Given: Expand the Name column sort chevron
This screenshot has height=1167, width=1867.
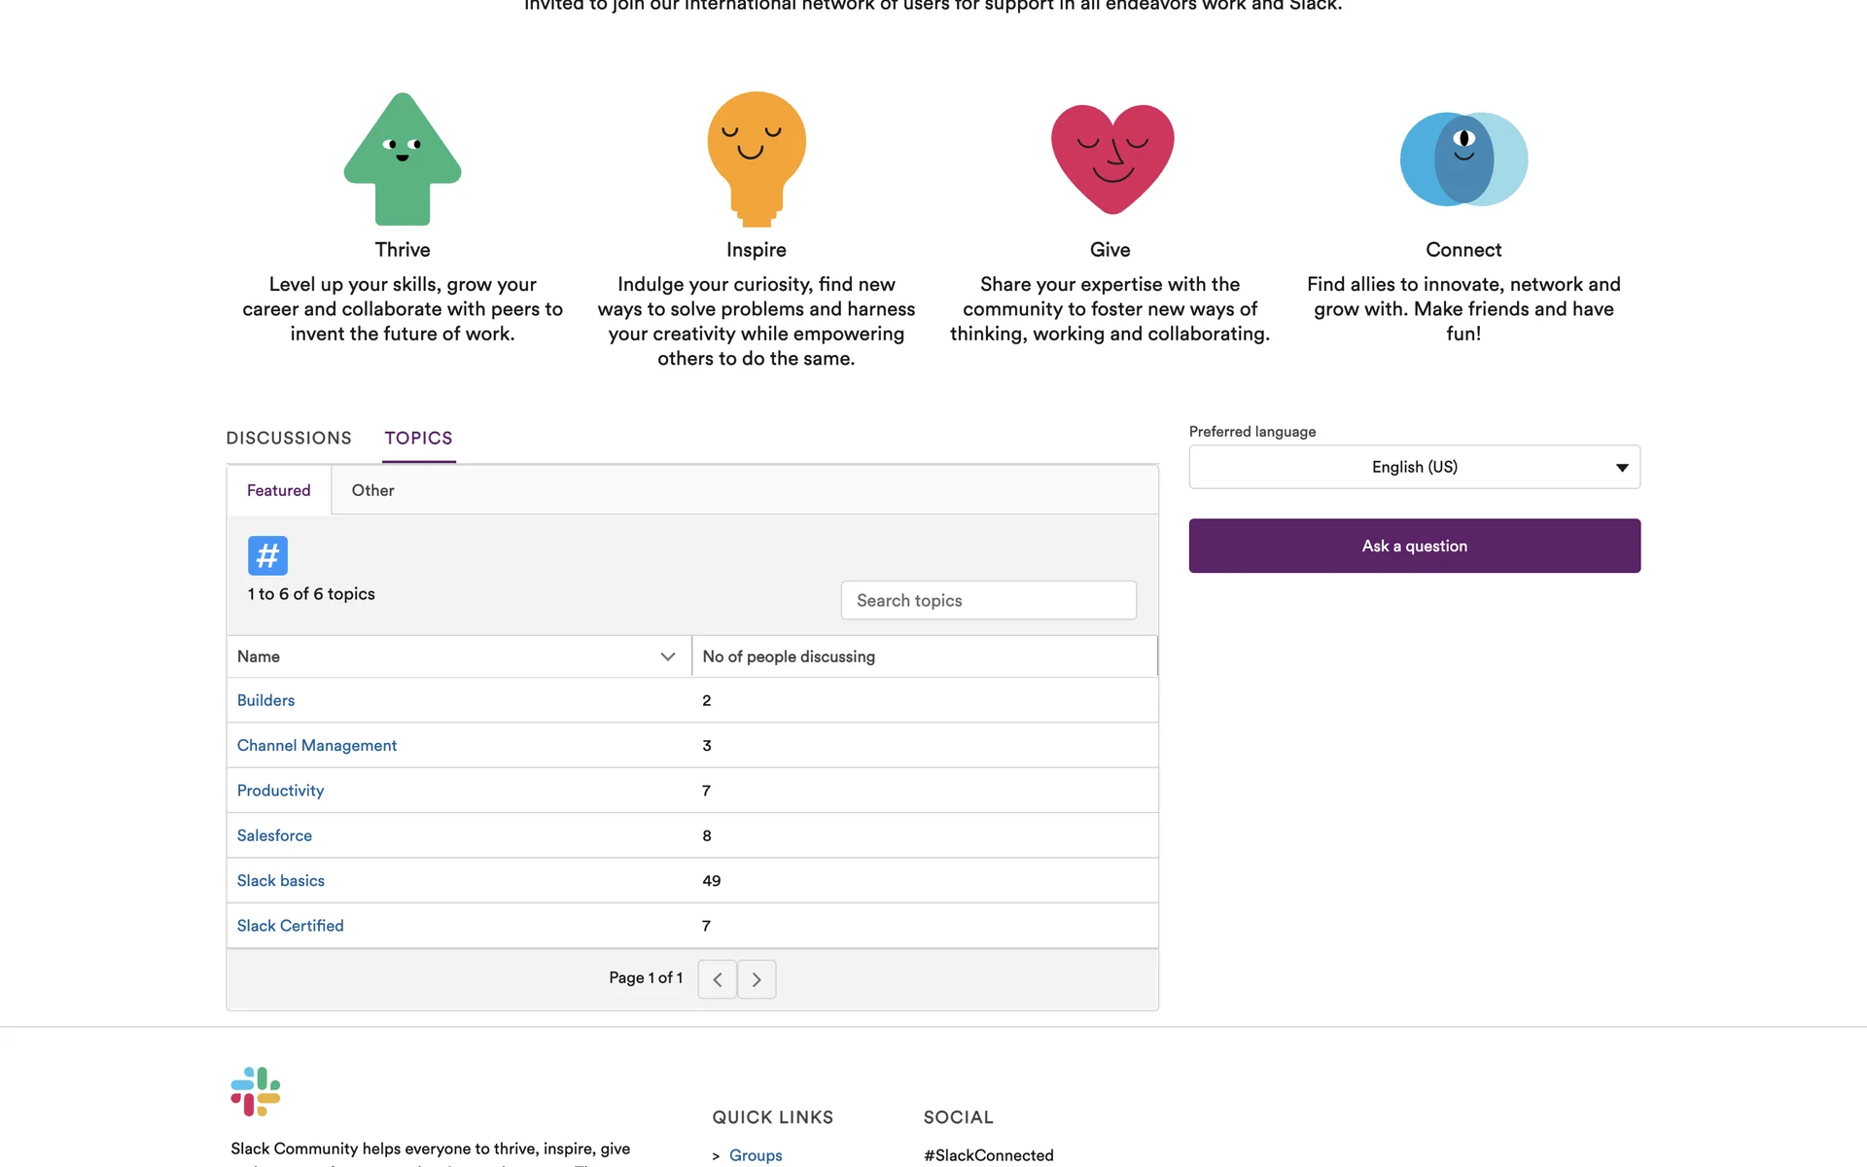Looking at the screenshot, I should pyautogui.click(x=667, y=656).
